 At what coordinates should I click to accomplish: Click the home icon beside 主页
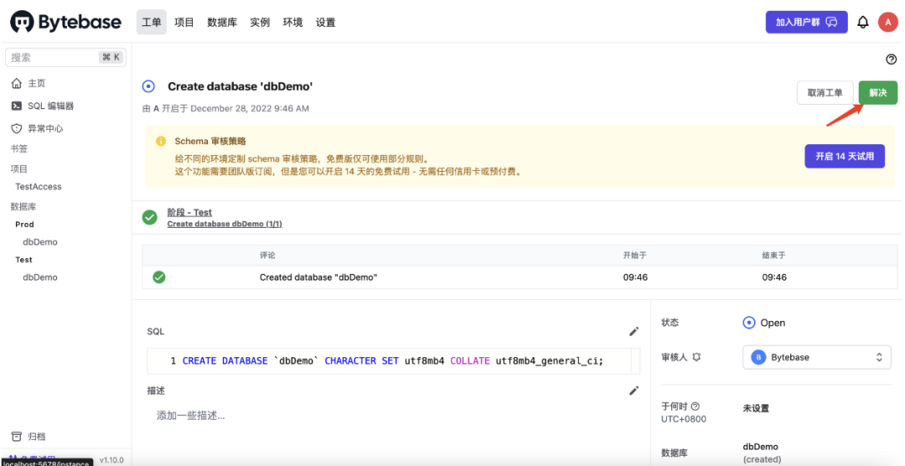point(17,83)
